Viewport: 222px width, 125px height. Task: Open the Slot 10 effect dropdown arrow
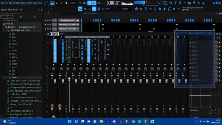click(190, 80)
